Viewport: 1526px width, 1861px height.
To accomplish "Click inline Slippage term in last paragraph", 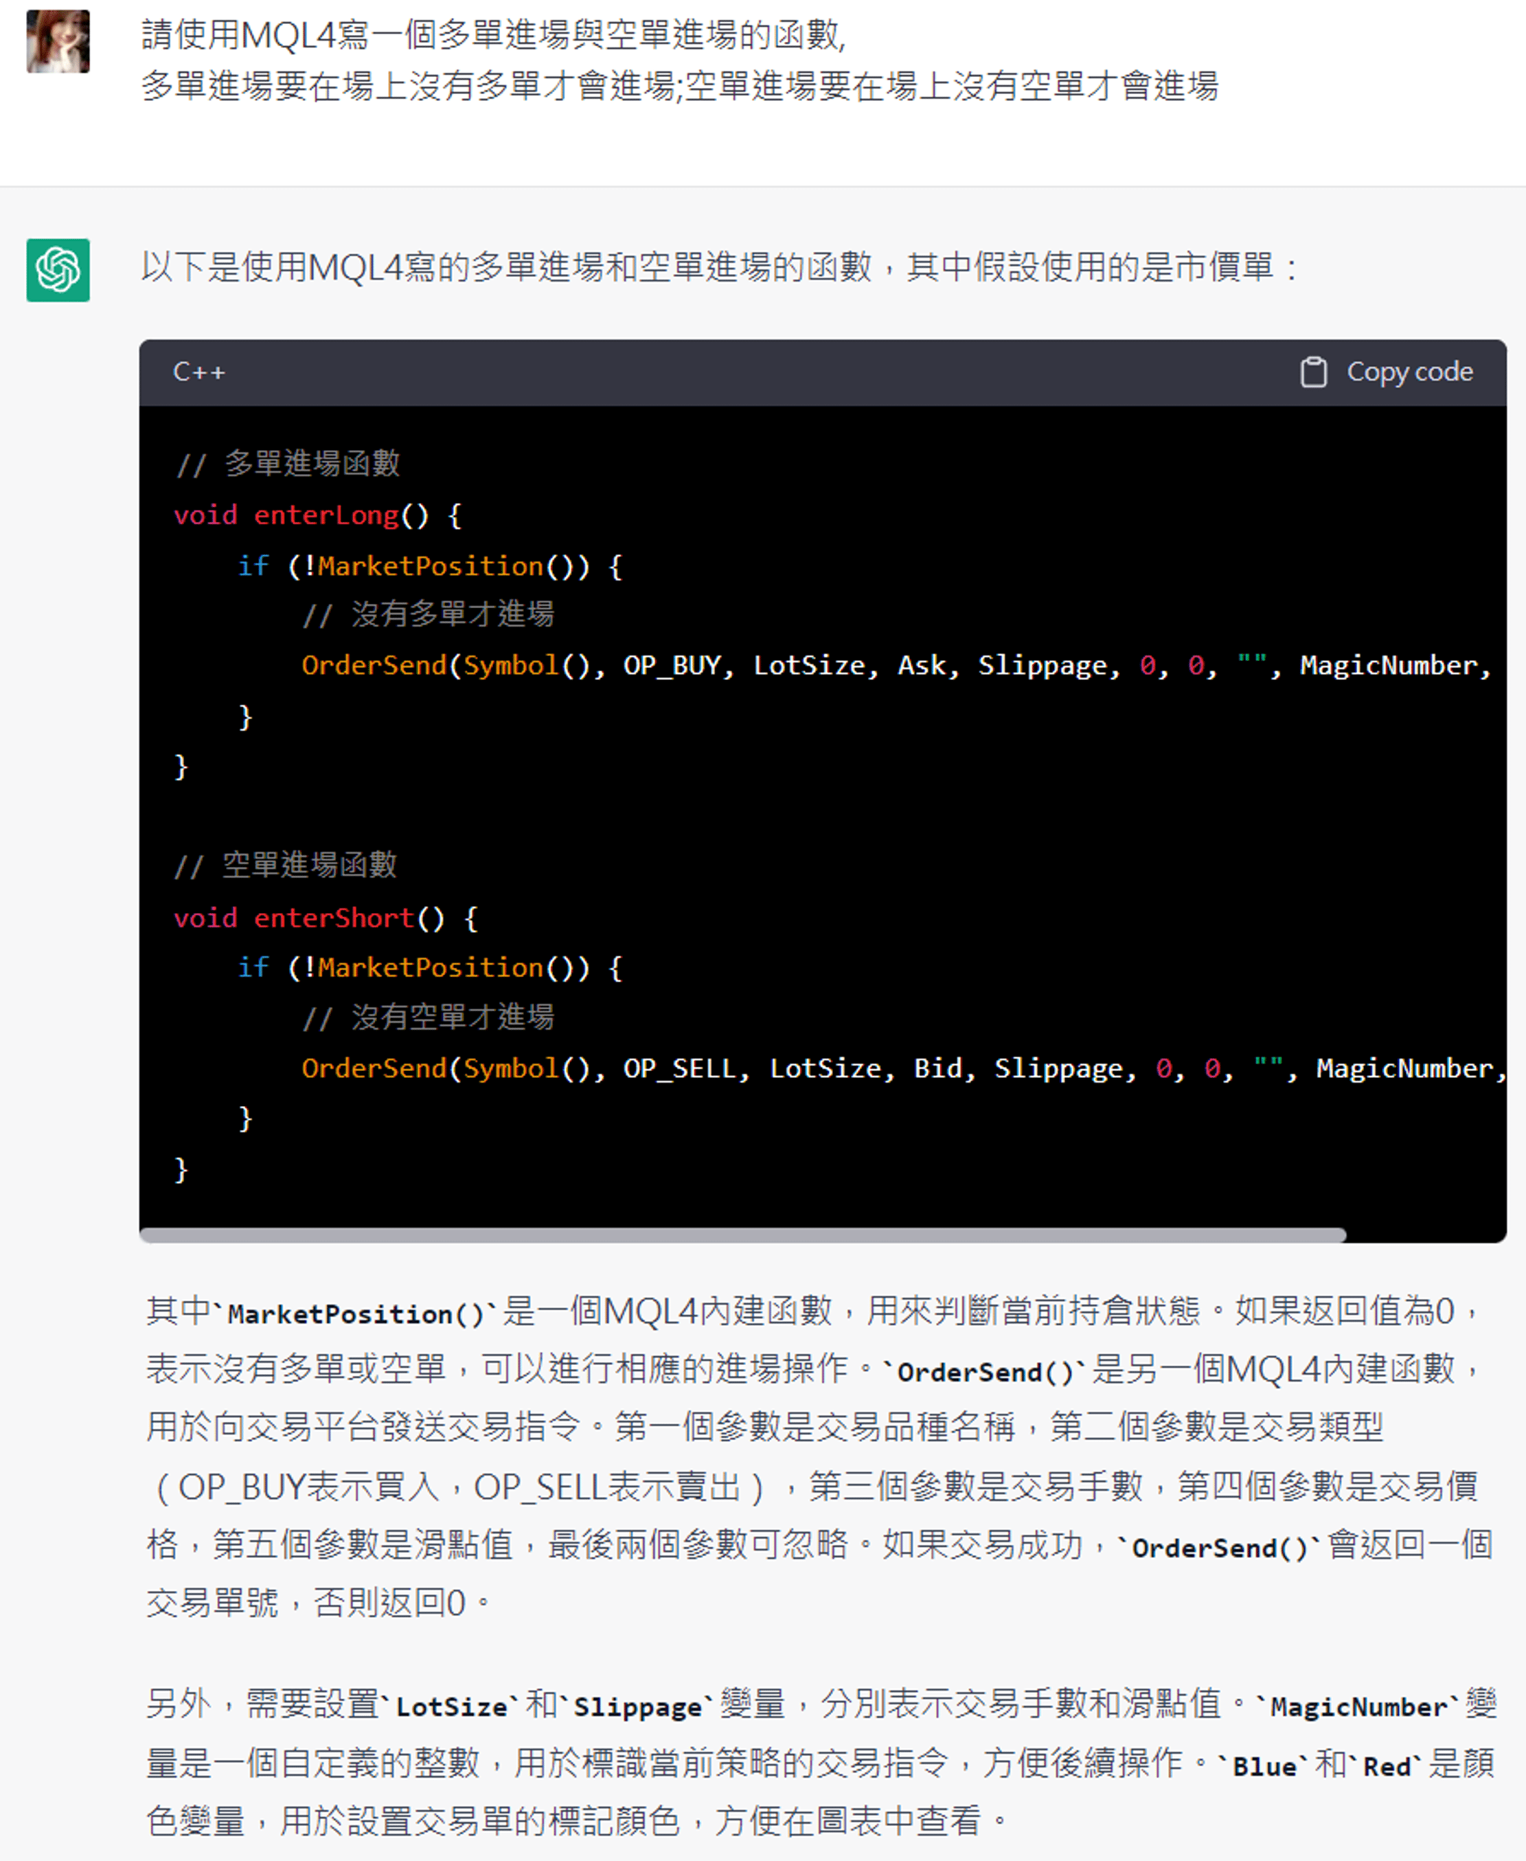I will pos(638,1706).
